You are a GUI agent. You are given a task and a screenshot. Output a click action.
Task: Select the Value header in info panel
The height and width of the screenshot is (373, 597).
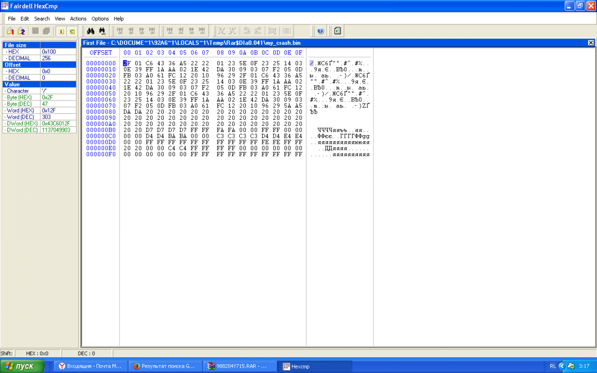point(40,84)
